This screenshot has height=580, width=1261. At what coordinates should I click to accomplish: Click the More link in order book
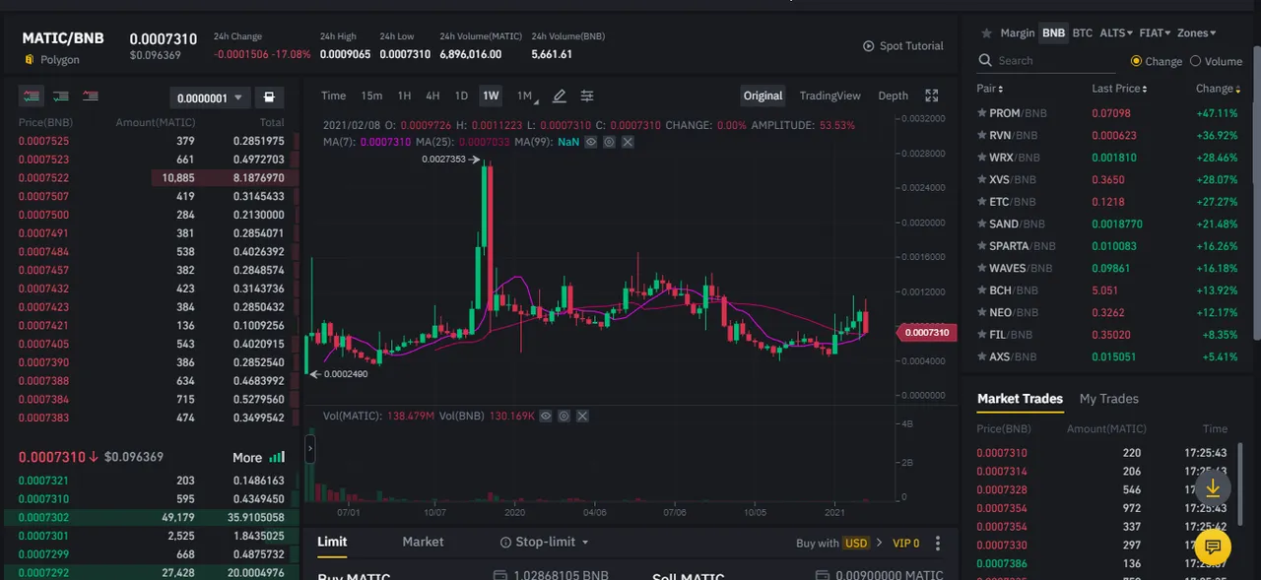click(x=247, y=458)
